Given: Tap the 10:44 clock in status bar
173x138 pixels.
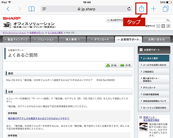Looking at the screenshot, I should (x=87, y=2).
